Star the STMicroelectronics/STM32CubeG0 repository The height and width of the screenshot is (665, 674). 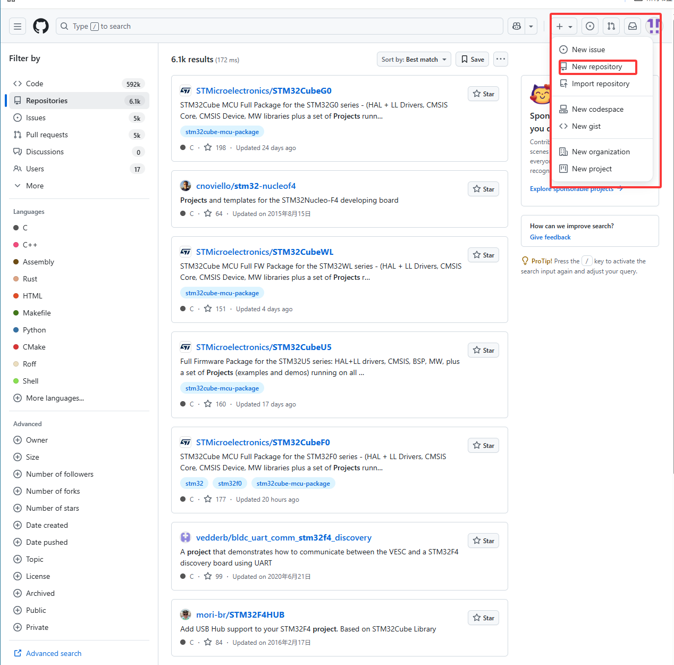(x=483, y=94)
